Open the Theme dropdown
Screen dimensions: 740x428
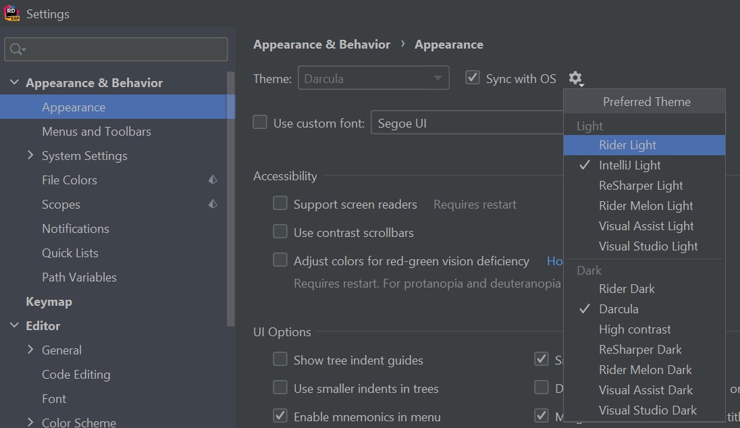pyautogui.click(x=373, y=78)
